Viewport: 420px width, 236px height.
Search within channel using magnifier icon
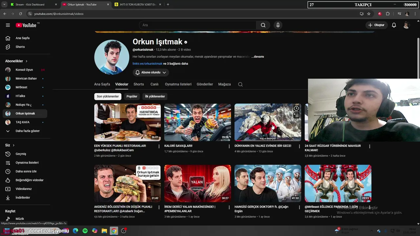click(240, 84)
